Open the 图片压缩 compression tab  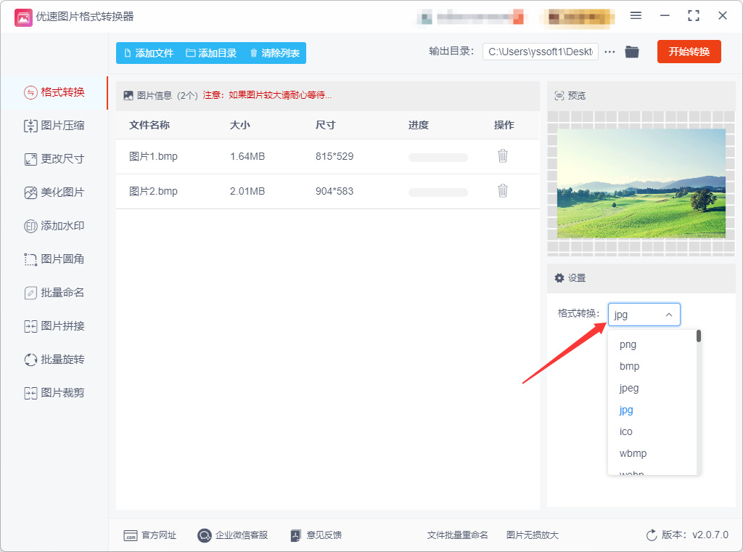tap(54, 126)
